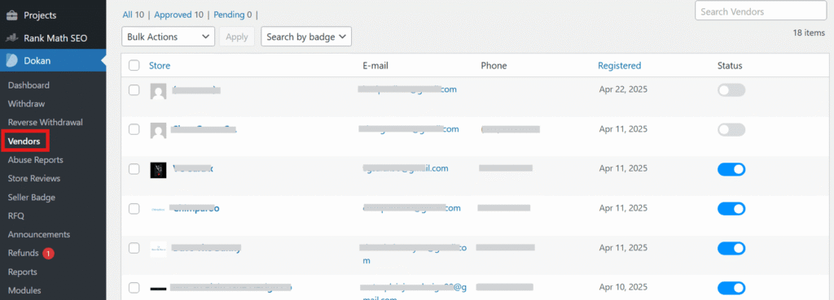Screen dimensions: 834x300
Task: Click the black-bar store logo in the Apr 10 row
Action: pos(159,289)
